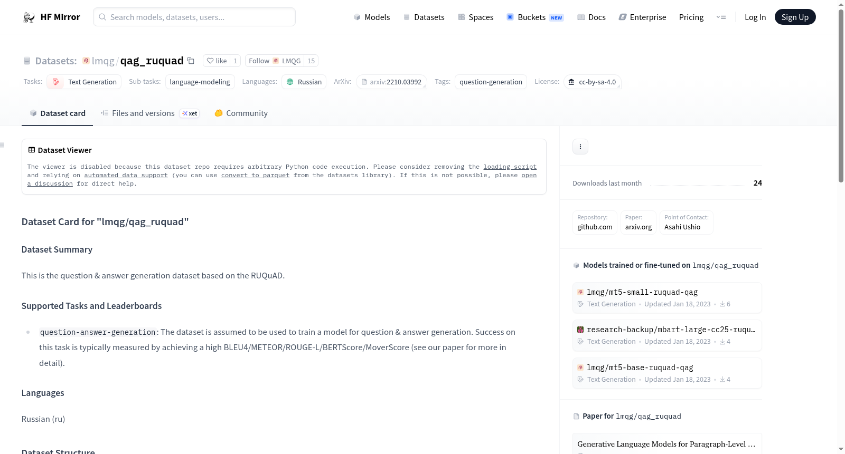
Task: Click the page vertical scrollbar thumb
Action: pyautogui.click(x=841, y=95)
